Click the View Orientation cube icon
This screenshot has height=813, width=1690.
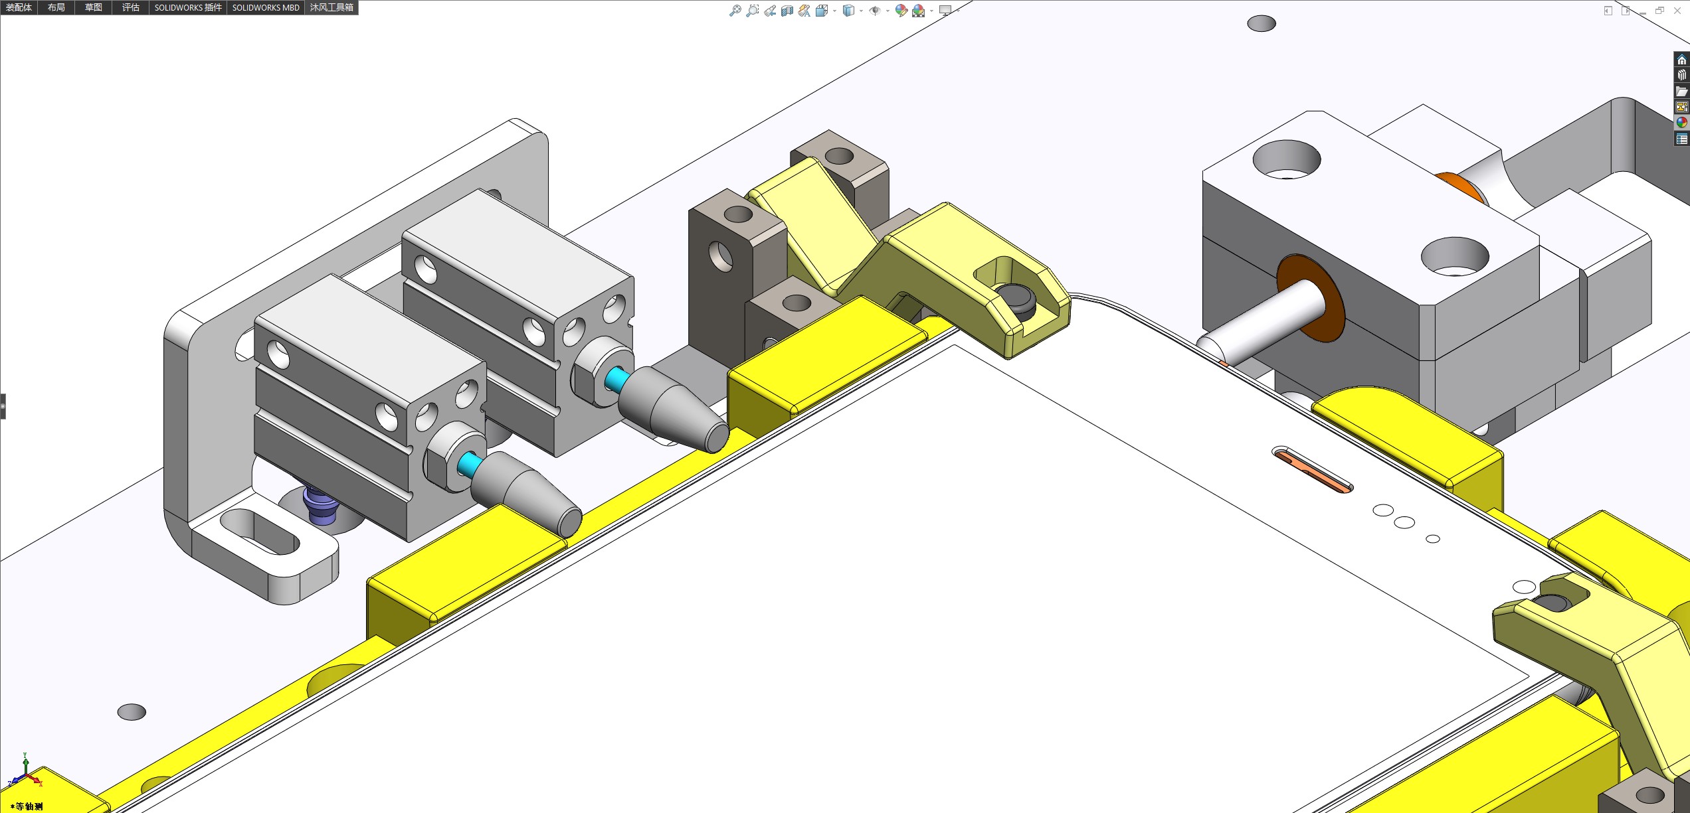pyautogui.click(x=822, y=11)
